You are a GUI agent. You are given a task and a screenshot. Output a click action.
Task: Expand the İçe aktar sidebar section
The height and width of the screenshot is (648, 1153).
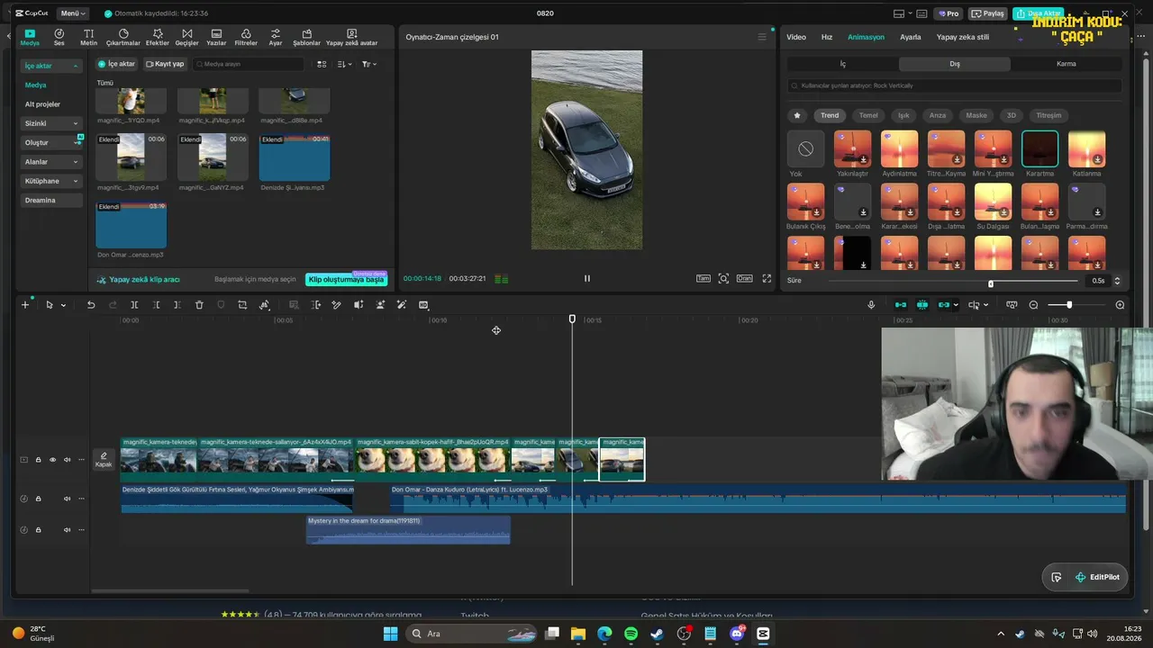pos(51,66)
